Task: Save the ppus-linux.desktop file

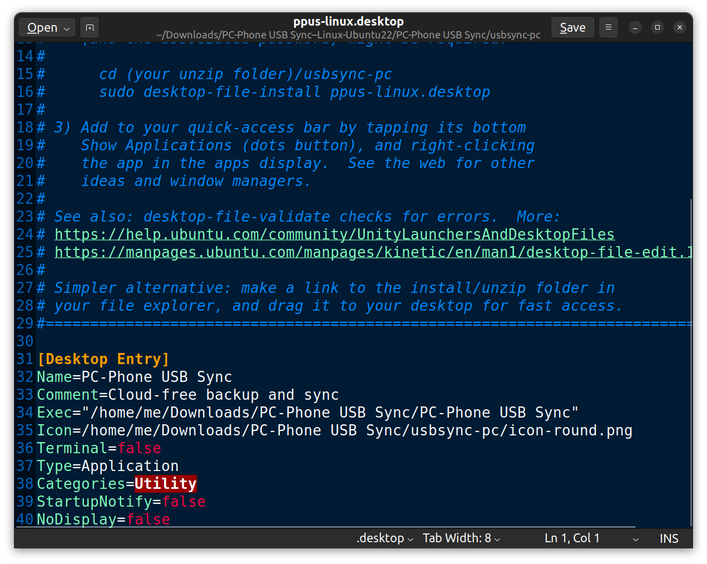Action: click(572, 27)
